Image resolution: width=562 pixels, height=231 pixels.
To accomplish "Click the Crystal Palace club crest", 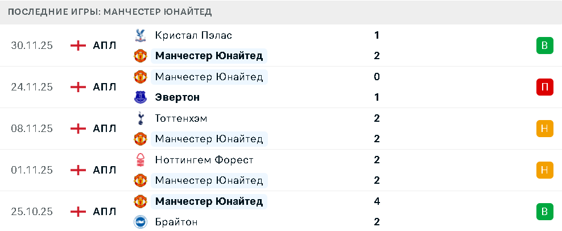I will [x=140, y=35].
